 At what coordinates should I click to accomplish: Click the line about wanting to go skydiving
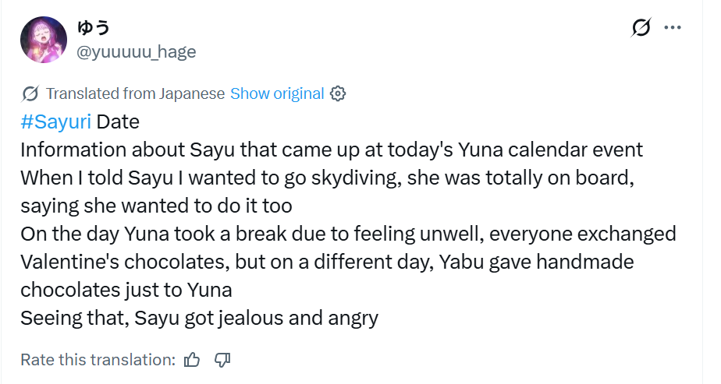click(326, 178)
